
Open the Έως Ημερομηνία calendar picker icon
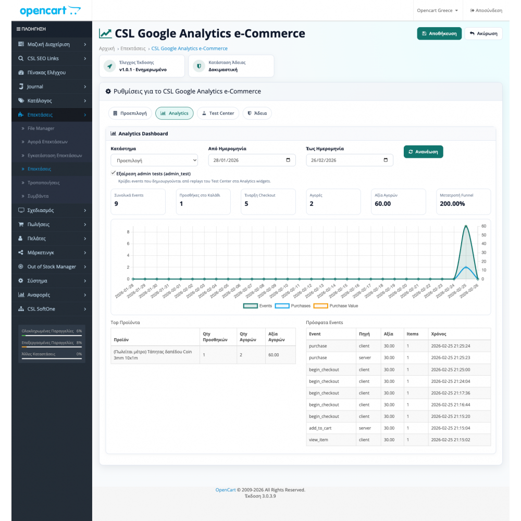pos(386,160)
